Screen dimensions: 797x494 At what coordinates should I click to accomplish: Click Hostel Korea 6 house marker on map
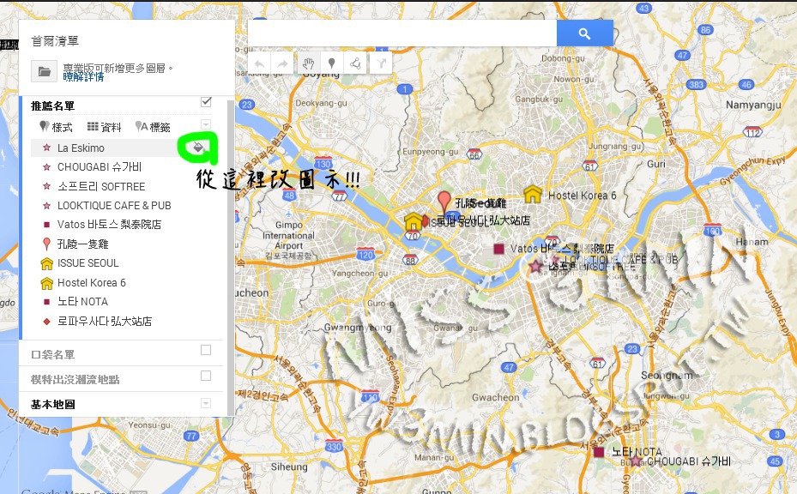tap(532, 194)
